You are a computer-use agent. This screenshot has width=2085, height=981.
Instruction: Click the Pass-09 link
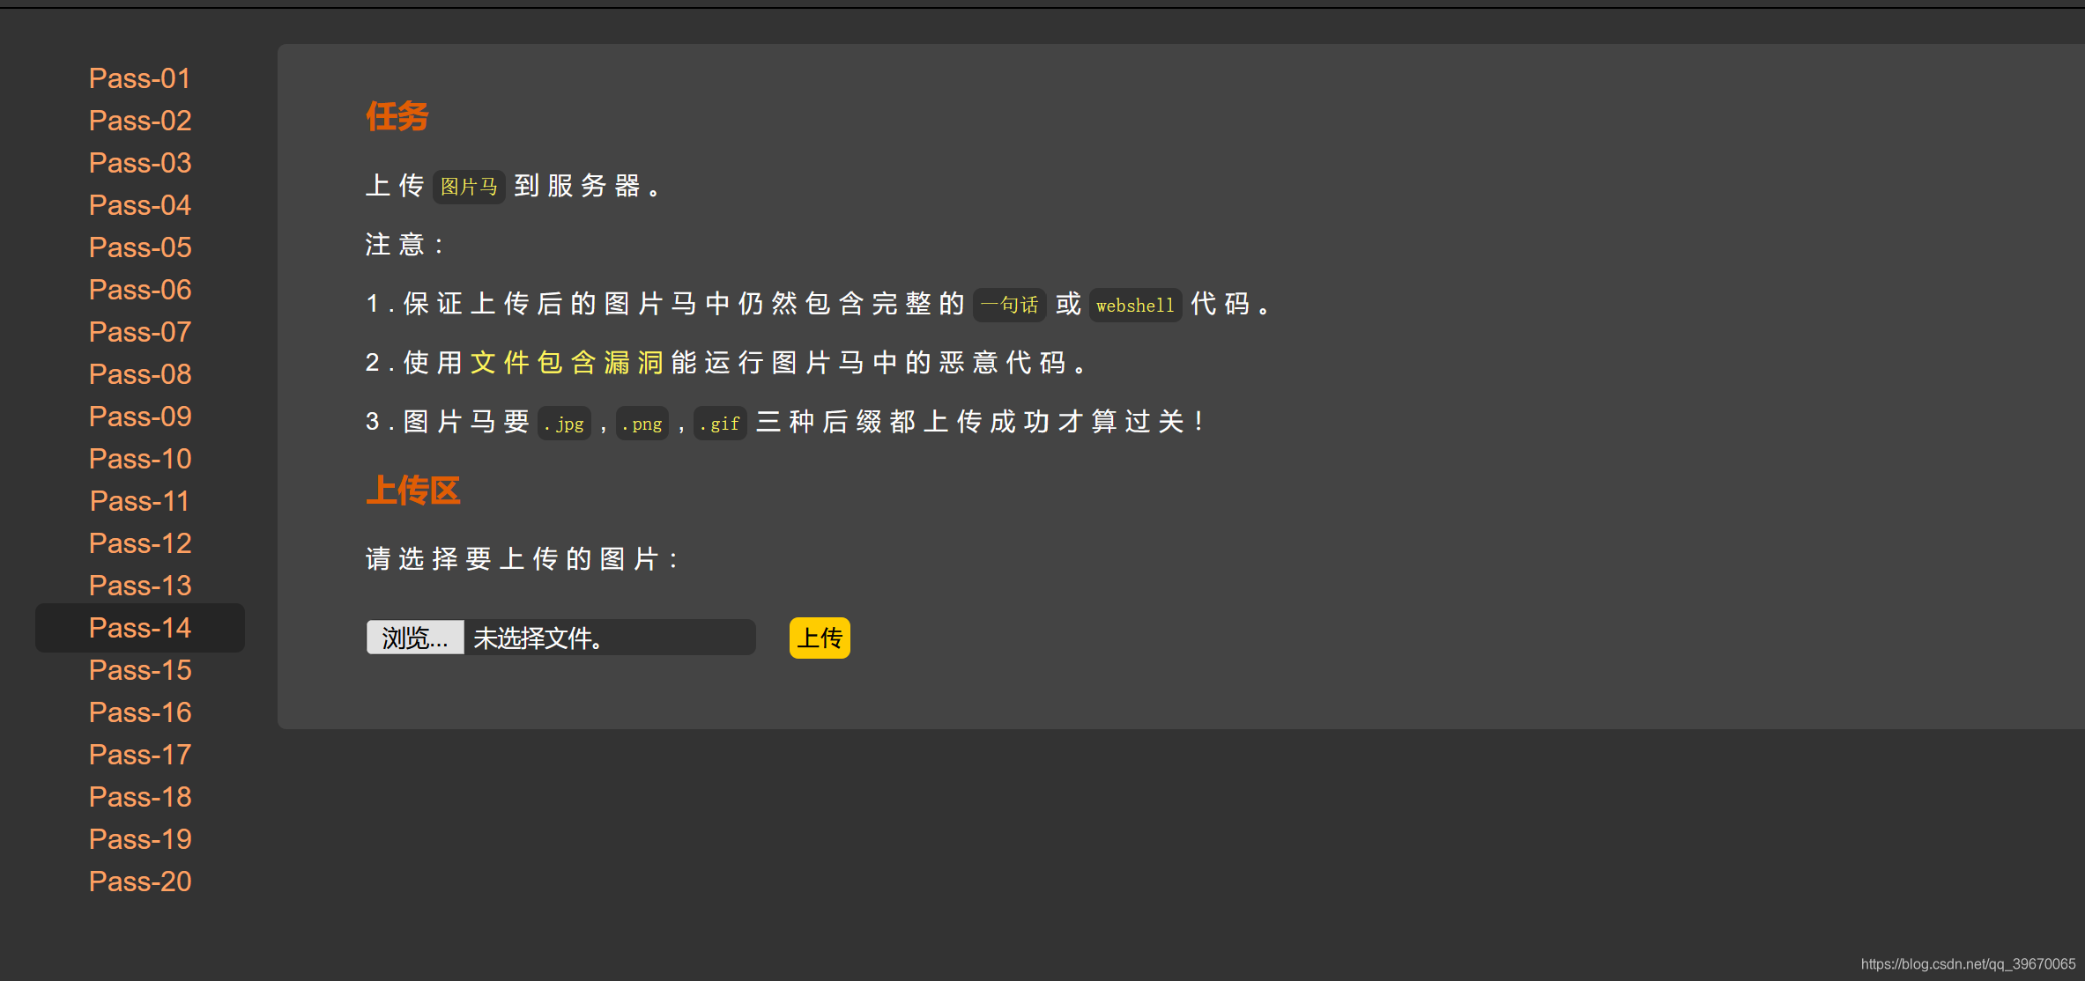coord(140,417)
